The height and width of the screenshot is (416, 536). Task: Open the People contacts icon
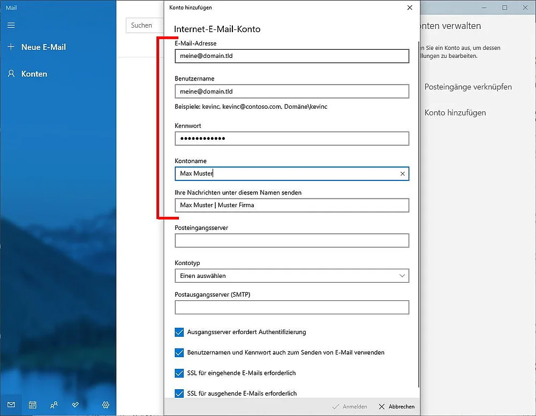point(54,405)
